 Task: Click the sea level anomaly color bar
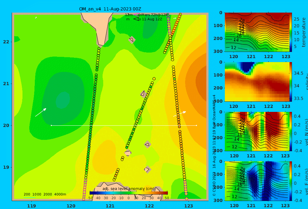(129, 193)
